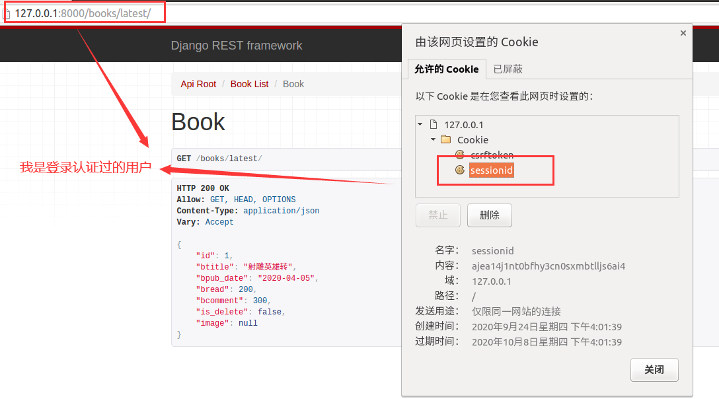
Task: Open Book List breadcrumb link
Action: click(x=249, y=84)
